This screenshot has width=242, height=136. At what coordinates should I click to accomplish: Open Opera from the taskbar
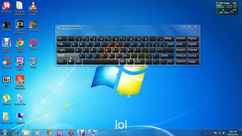(x=71, y=133)
